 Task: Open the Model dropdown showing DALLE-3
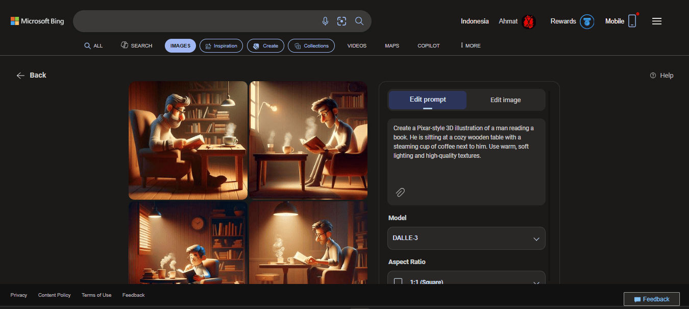pyautogui.click(x=465, y=238)
